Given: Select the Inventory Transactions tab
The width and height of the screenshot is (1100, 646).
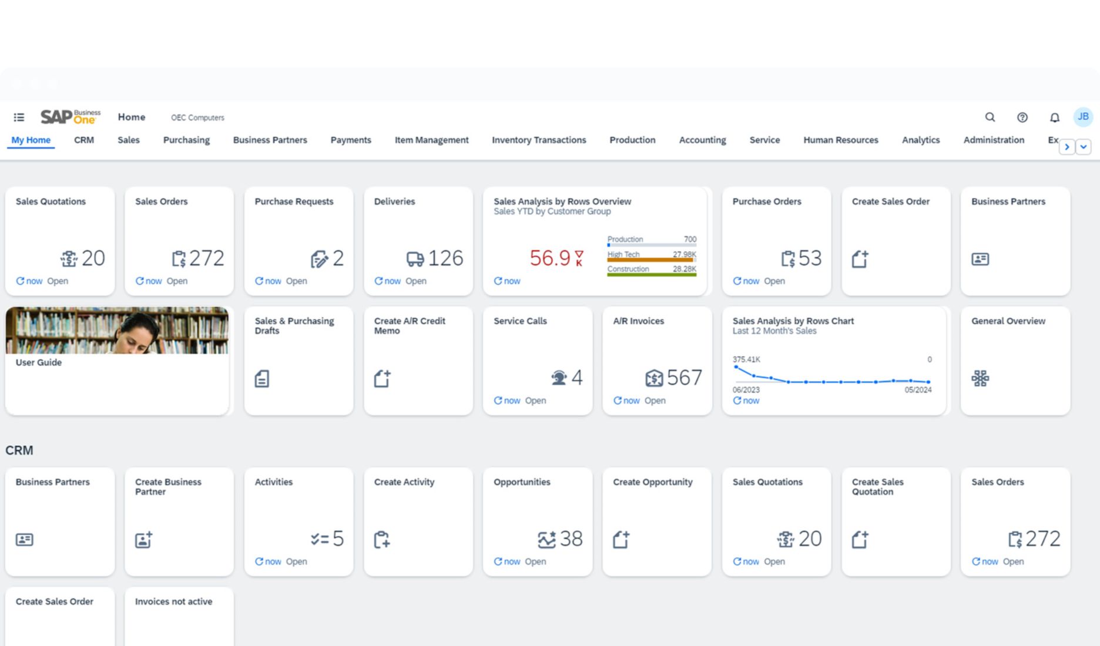Looking at the screenshot, I should click(x=539, y=140).
